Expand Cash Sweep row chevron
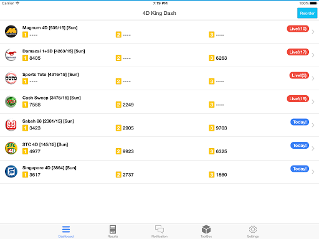The image size is (319, 239). (313, 101)
